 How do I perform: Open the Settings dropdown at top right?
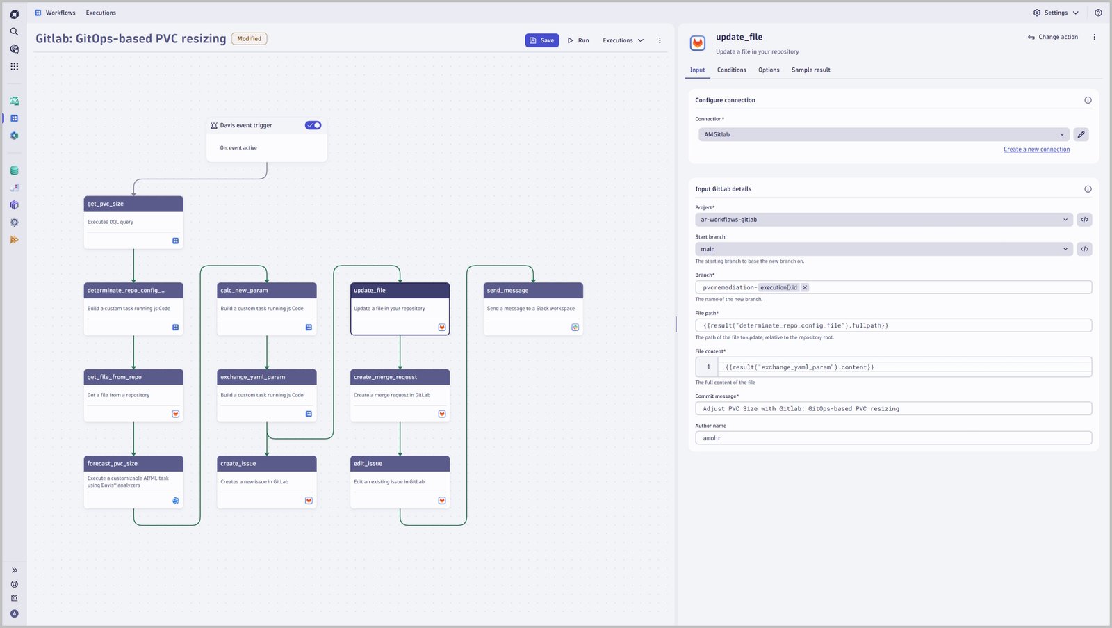coord(1056,13)
